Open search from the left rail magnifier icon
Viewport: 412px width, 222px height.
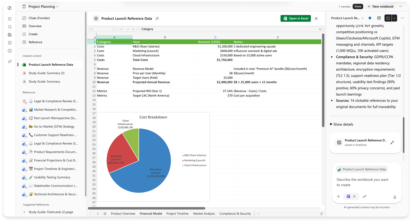coord(10,27)
